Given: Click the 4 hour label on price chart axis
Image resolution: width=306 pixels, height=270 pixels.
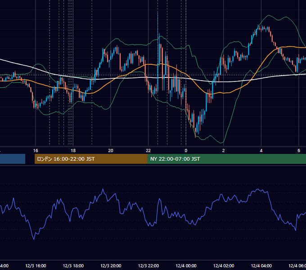Looking at the screenshot, I should click(x=261, y=151).
